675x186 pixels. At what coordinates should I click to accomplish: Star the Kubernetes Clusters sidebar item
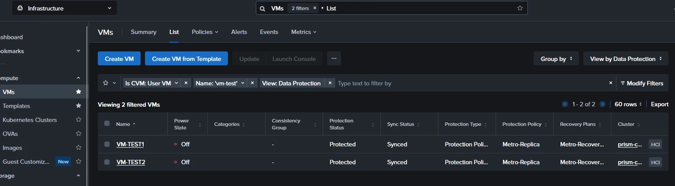(79, 120)
